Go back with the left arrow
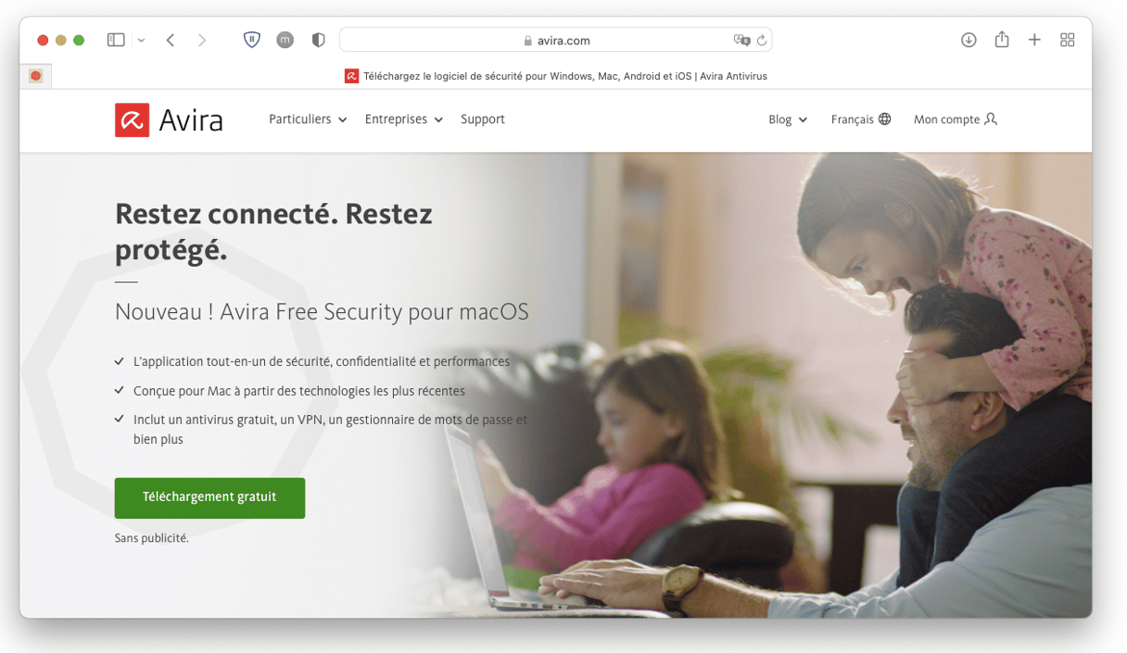The width and height of the screenshot is (1127, 653). pyautogui.click(x=171, y=40)
